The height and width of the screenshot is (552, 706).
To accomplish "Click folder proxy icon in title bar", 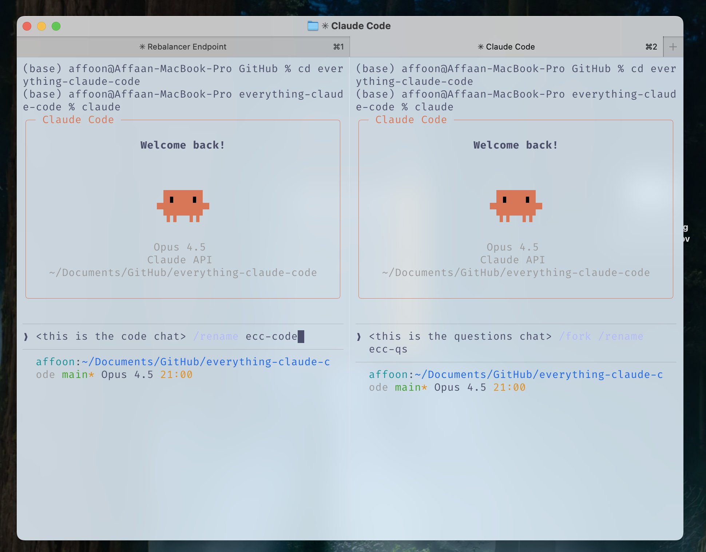I will pyautogui.click(x=313, y=26).
